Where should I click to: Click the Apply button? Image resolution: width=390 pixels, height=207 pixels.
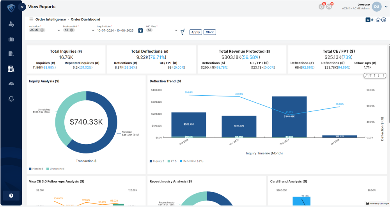(195, 32)
